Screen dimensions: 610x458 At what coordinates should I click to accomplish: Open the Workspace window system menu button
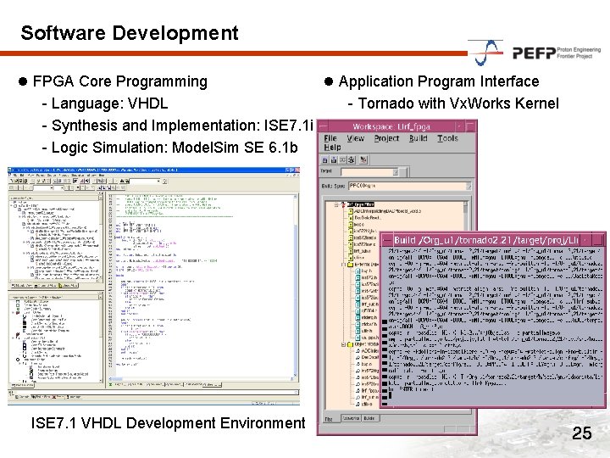(324, 126)
